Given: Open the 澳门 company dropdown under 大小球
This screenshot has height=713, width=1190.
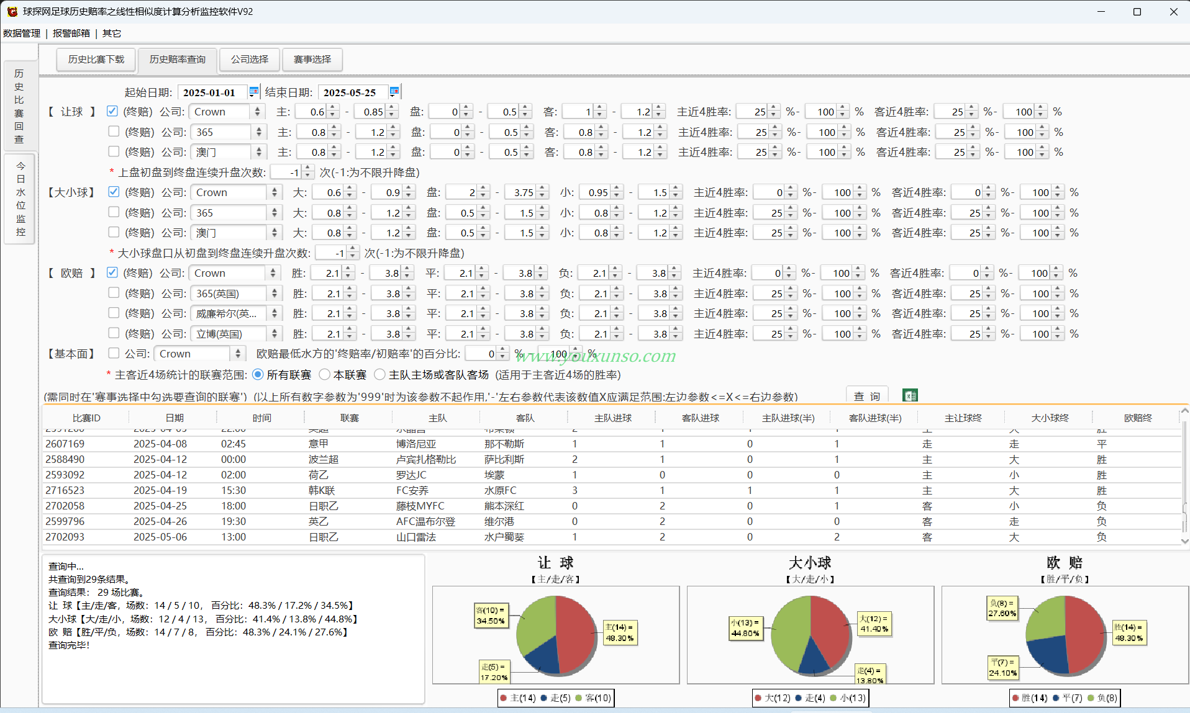Looking at the screenshot, I should click(x=274, y=233).
